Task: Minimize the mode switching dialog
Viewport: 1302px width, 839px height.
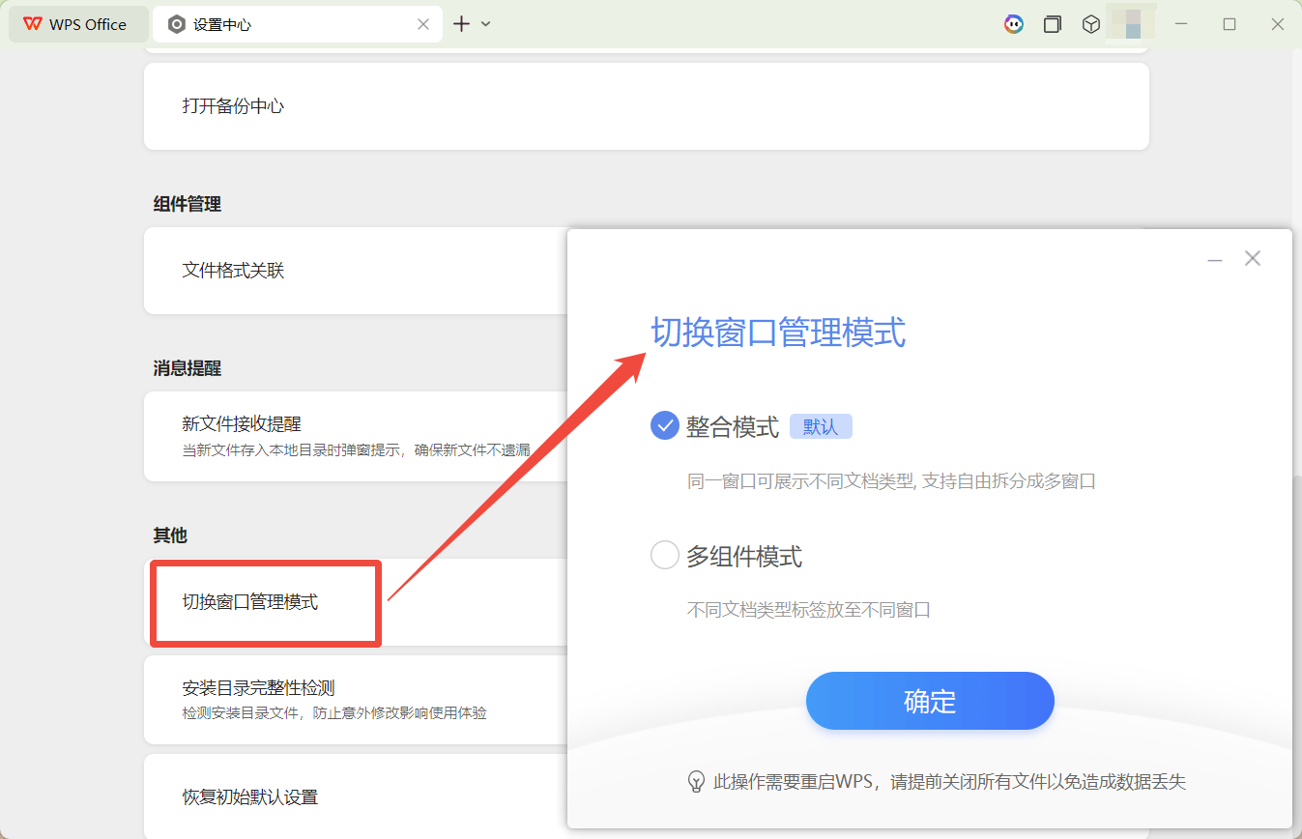Action: [1215, 259]
